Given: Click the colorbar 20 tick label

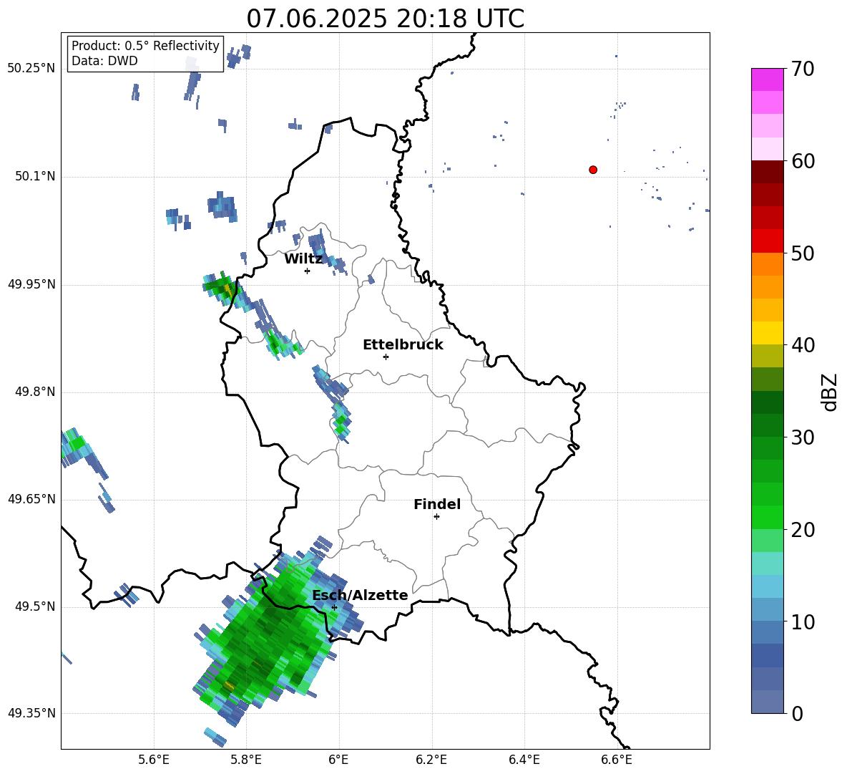Looking at the screenshot, I should pyautogui.click(x=803, y=529).
